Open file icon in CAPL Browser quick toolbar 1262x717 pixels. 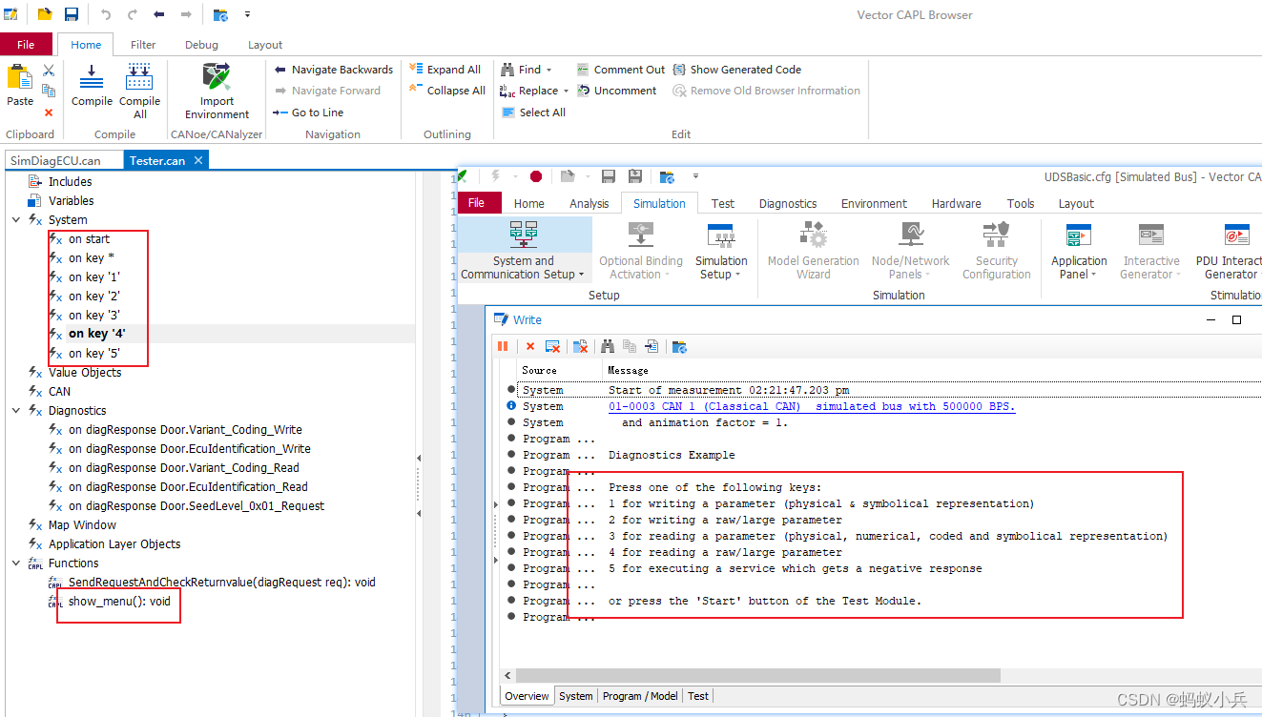[44, 14]
